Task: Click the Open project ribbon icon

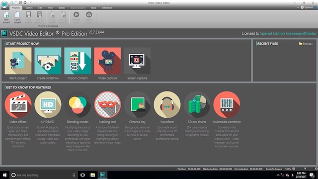Action: pos(17,14)
